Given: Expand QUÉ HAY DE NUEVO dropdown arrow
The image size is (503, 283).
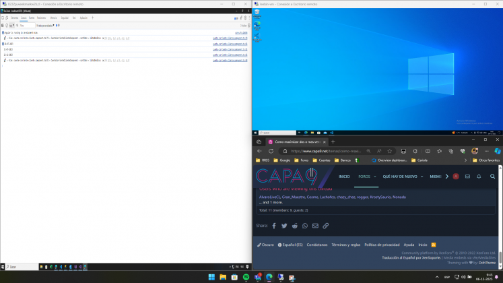Looking at the screenshot, I should click(422, 177).
